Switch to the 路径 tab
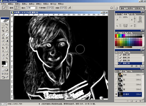The width and height of the screenshot is (146, 106). [x=129, y=71]
